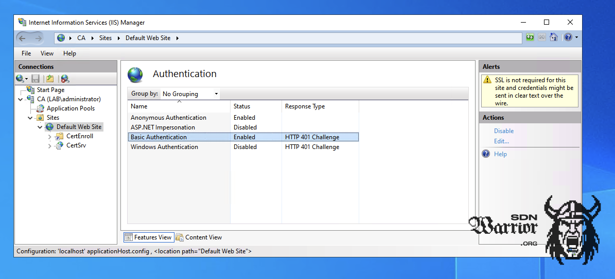
Task: Click the IIS Manager title bar icon
Action: [22, 22]
